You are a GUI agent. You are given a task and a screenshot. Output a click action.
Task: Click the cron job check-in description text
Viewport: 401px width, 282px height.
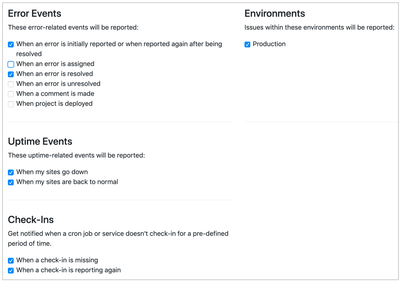pos(118,238)
